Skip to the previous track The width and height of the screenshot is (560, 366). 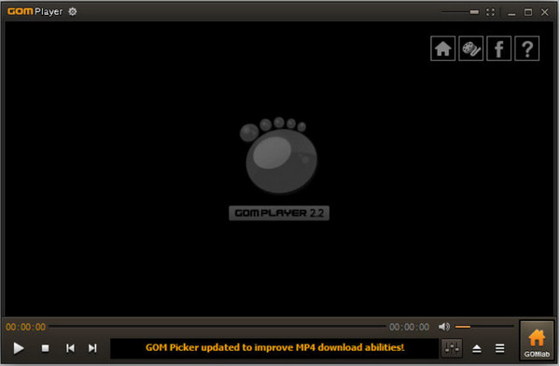pos(70,348)
